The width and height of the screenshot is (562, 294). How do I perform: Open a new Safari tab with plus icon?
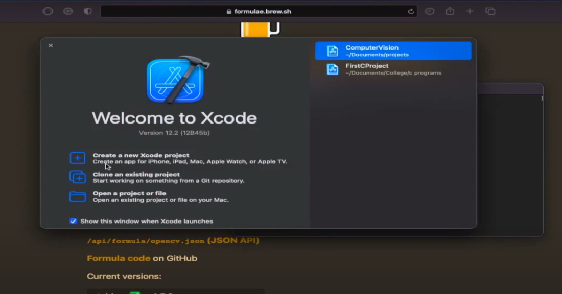pos(470,11)
